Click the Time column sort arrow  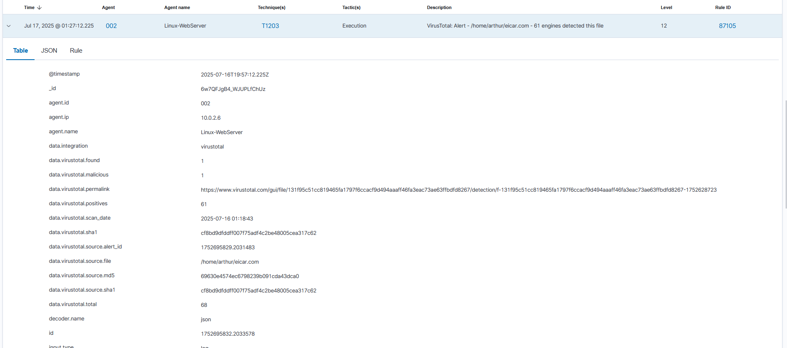click(x=39, y=7)
